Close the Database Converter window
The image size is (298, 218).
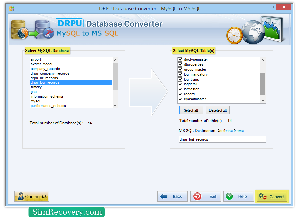(284, 7)
